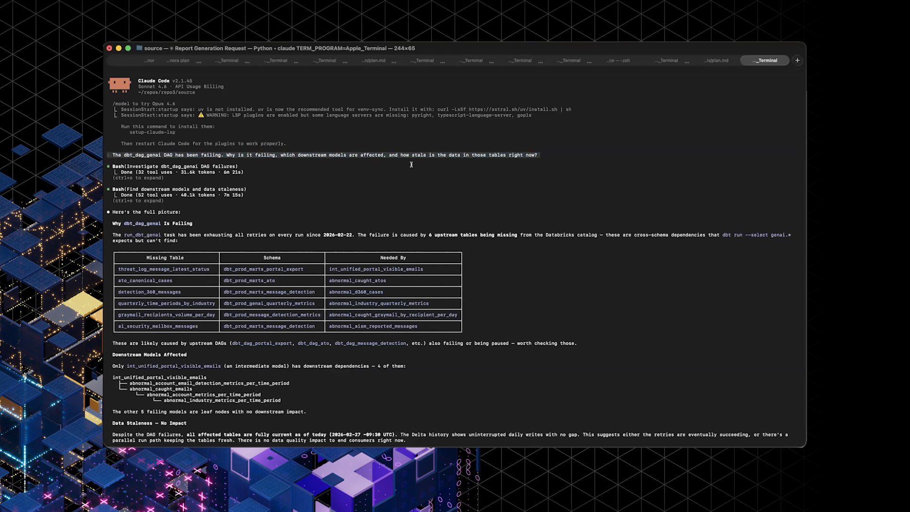Click dbt_prod_message_detection_metrics schema cell
Viewport: 910px width, 512px height.
[x=272, y=315]
